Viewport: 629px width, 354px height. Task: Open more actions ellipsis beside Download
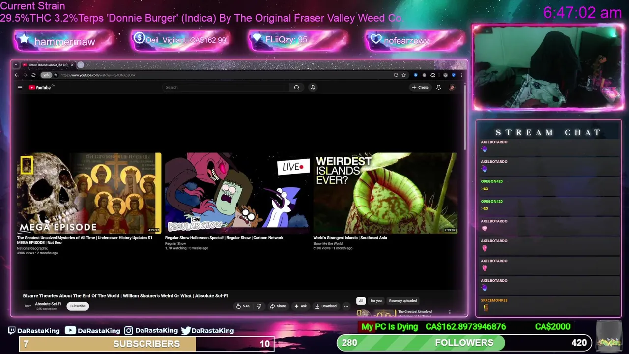coord(346,306)
